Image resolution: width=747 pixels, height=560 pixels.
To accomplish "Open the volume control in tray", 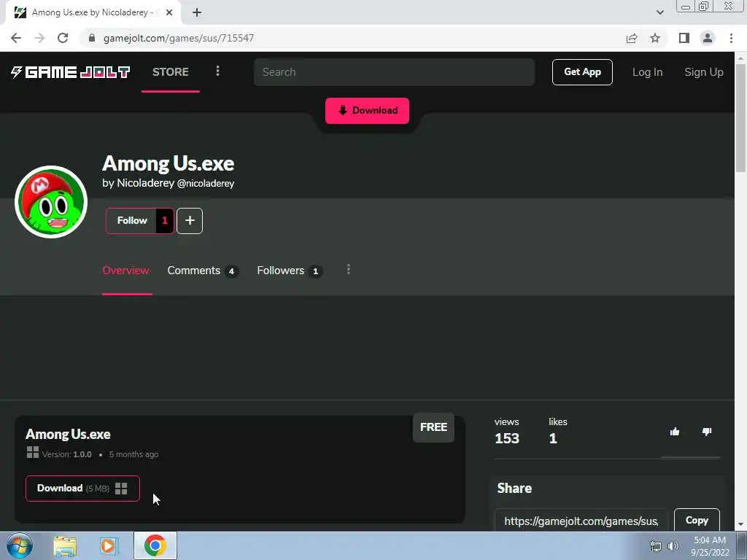I will [673, 546].
